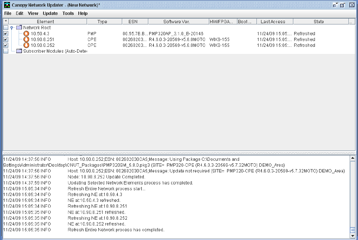Click the PMP type cell
The width and height of the screenshot is (358, 240).
pyautogui.click(x=92, y=34)
